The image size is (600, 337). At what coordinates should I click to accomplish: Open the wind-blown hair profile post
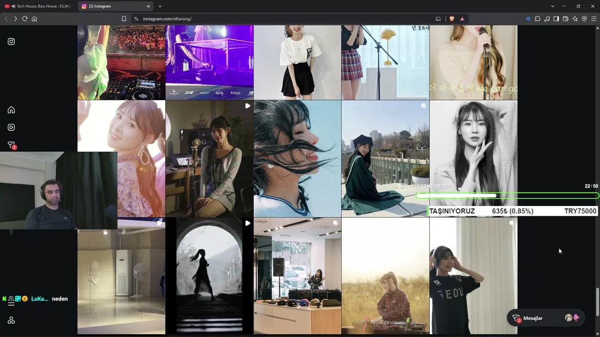pos(297,159)
